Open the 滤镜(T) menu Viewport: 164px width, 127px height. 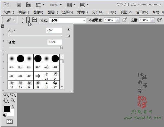click(x=83, y=12)
